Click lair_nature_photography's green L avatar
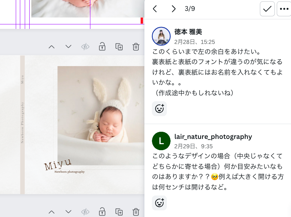291x217 pixels. pyautogui.click(x=161, y=141)
